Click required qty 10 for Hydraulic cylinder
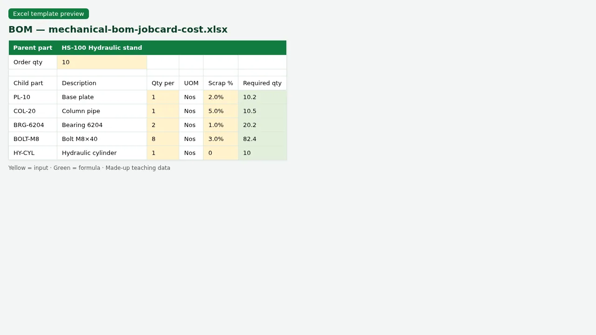596x335 pixels. (x=262, y=153)
